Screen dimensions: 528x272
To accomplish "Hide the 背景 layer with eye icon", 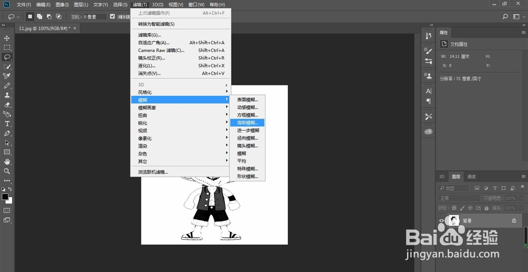I will [x=441, y=221].
